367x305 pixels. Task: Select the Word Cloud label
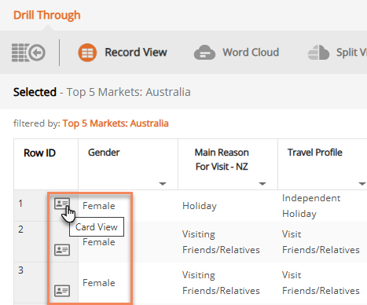pos(251,53)
